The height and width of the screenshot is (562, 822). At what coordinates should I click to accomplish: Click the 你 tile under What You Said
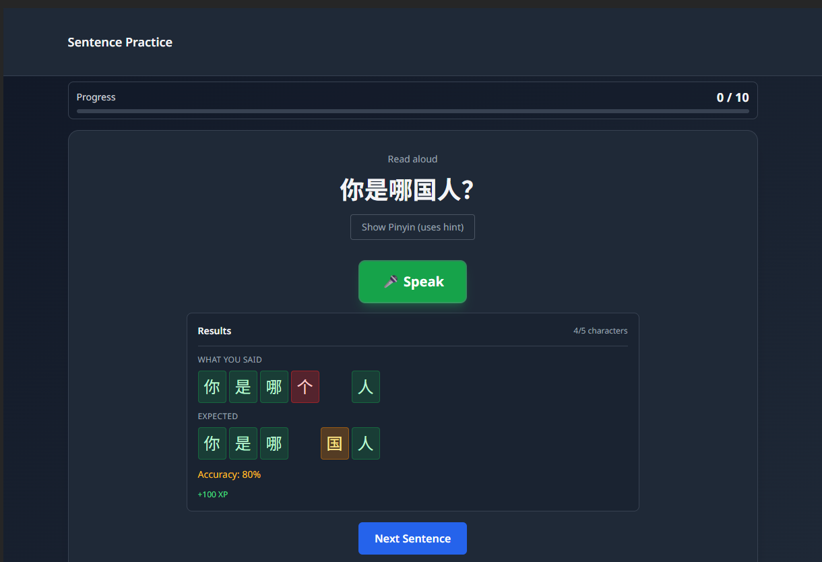(212, 386)
